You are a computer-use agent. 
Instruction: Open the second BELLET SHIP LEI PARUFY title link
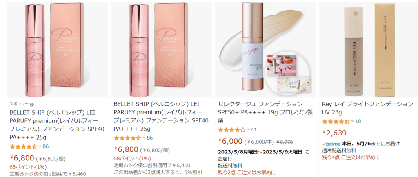click(161, 116)
